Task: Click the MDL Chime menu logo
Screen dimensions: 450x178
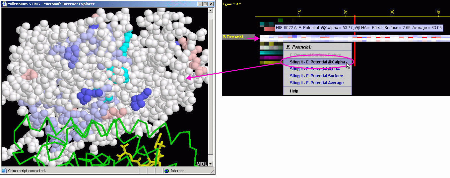Action: [x=201, y=164]
